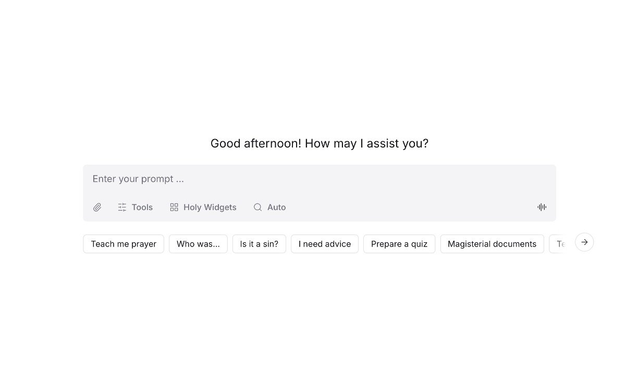Viewport: 638px width, 370px height.
Task: Click the word "assist" in the greeting
Action: click(383, 143)
